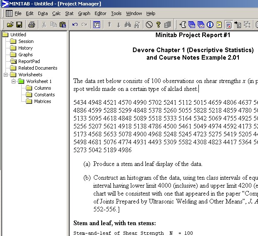Select the Worksheets folder
The width and height of the screenshot is (258, 236).
(x=26, y=75)
